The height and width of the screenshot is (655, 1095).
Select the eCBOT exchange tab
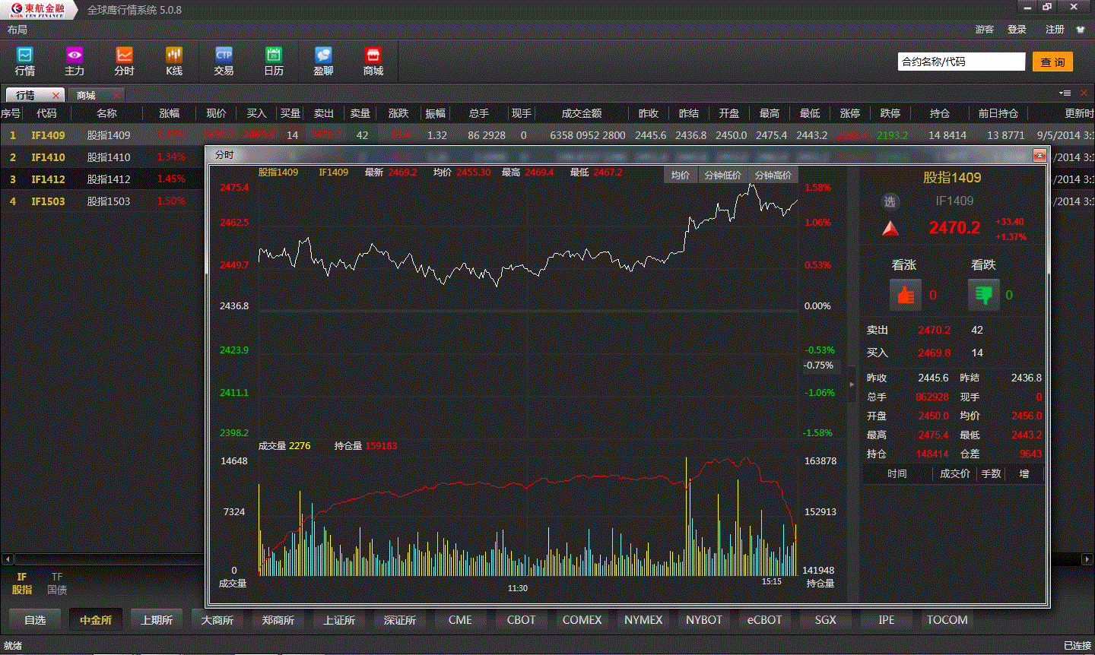pyautogui.click(x=765, y=620)
